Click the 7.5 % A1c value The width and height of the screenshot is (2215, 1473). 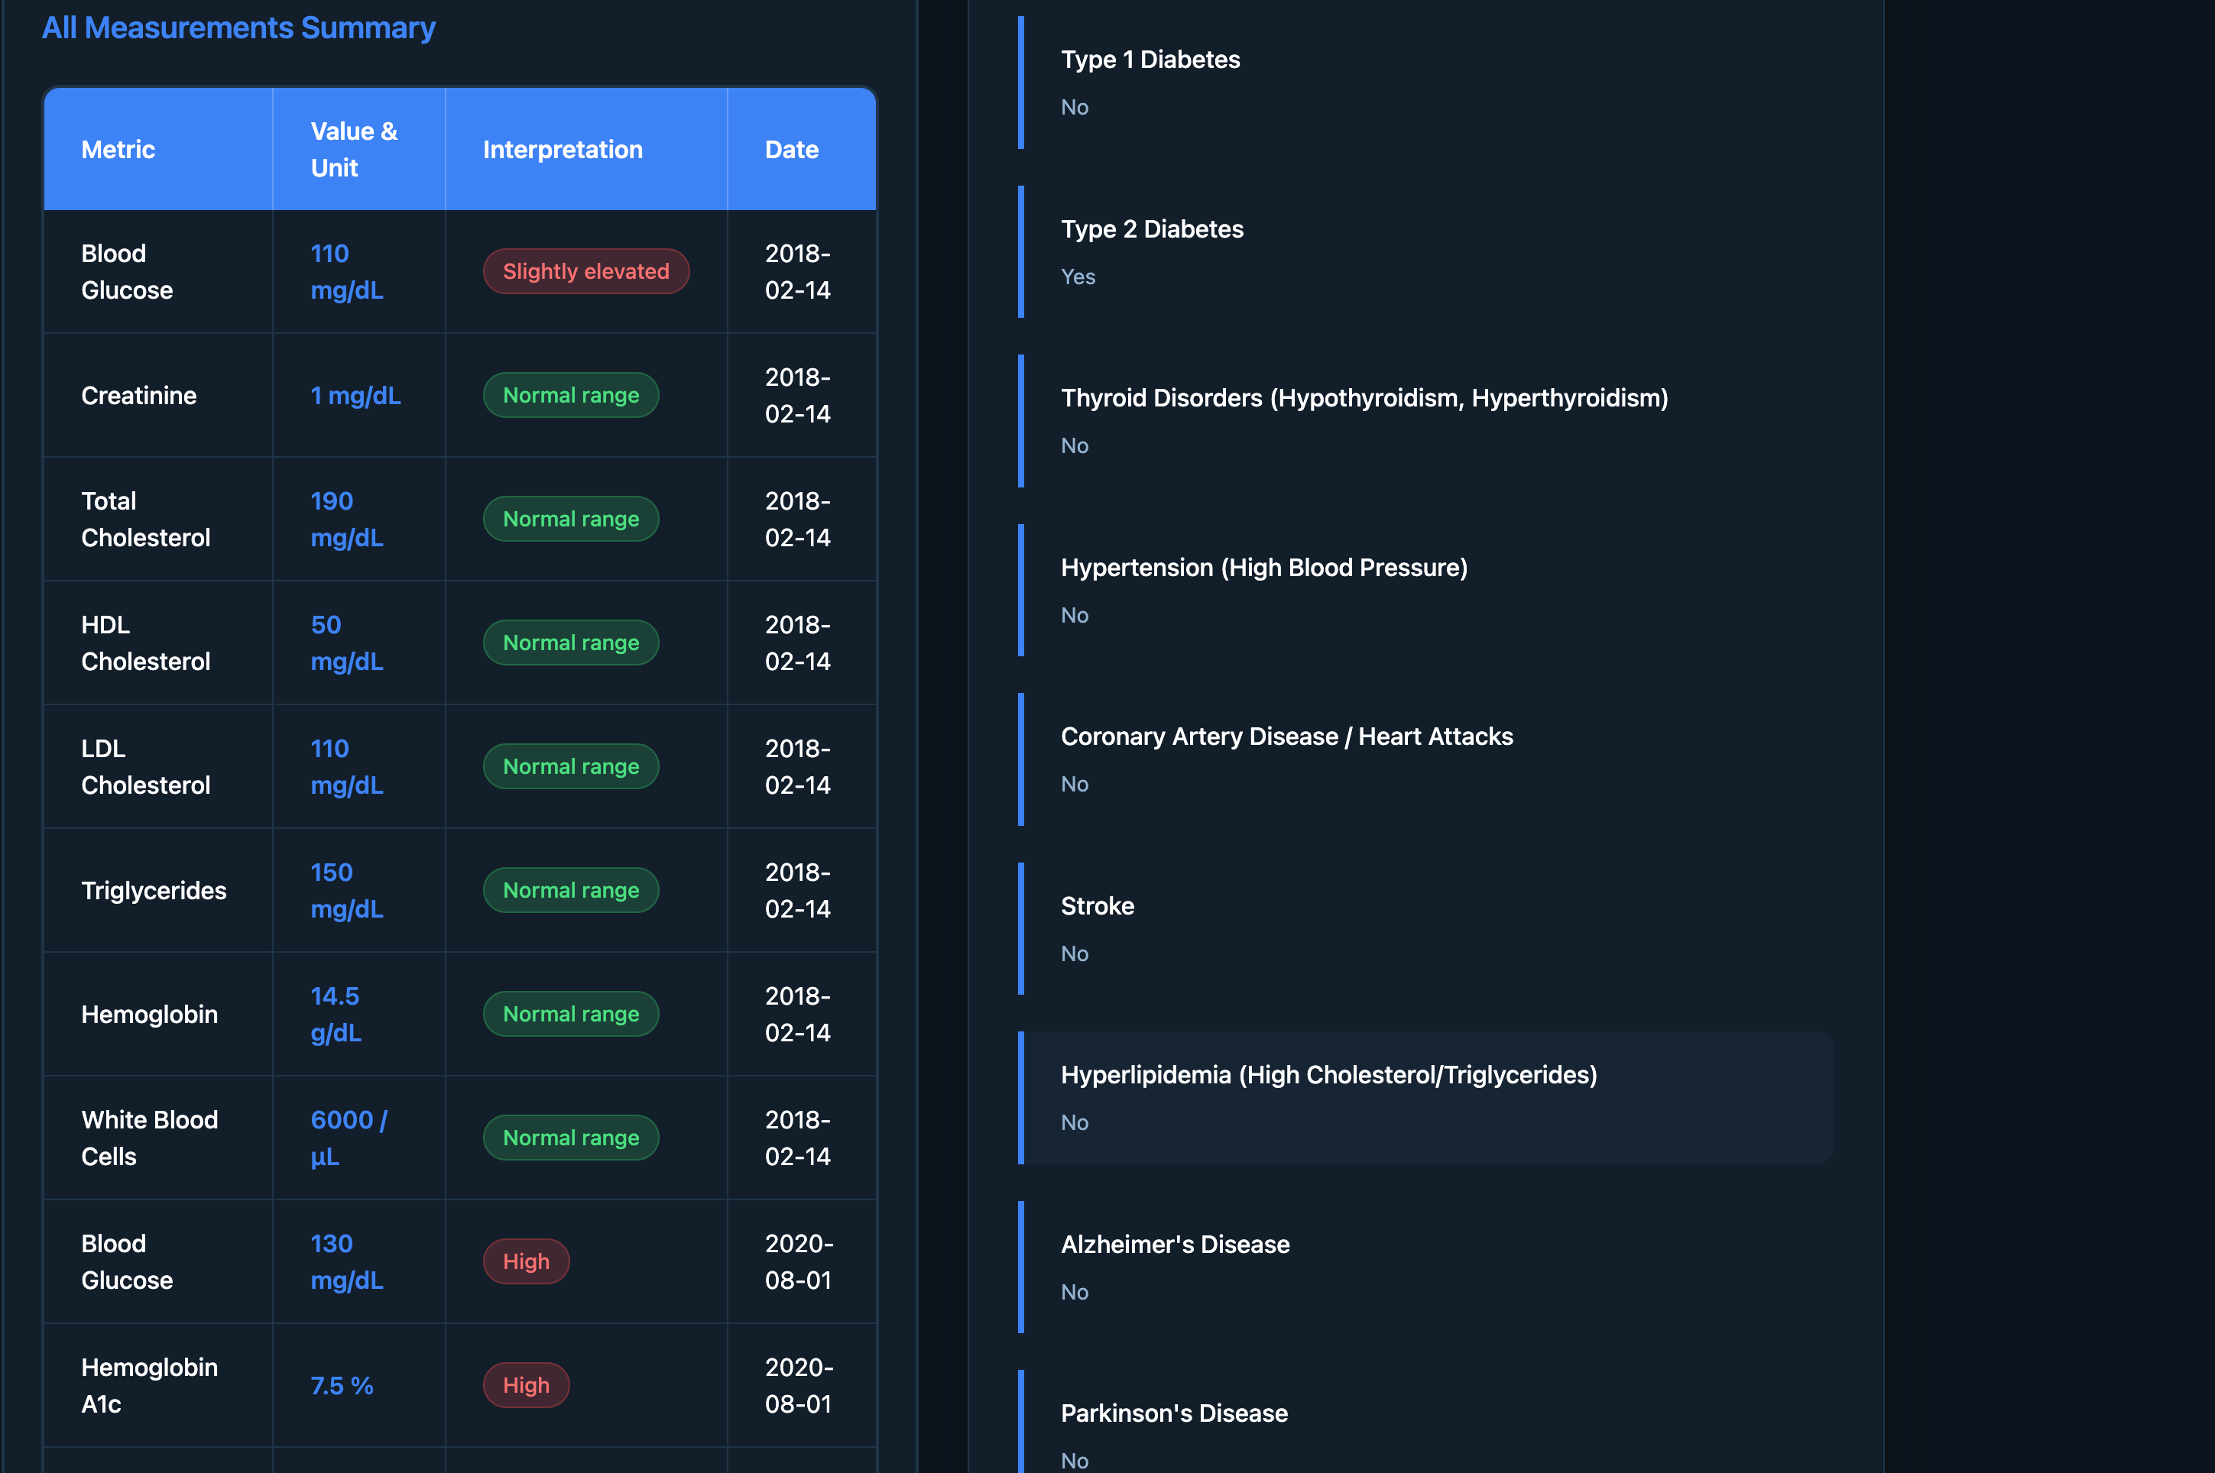tap(342, 1386)
